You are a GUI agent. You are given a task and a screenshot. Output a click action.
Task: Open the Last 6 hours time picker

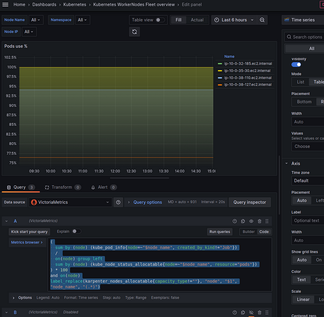pyautogui.click(x=234, y=20)
